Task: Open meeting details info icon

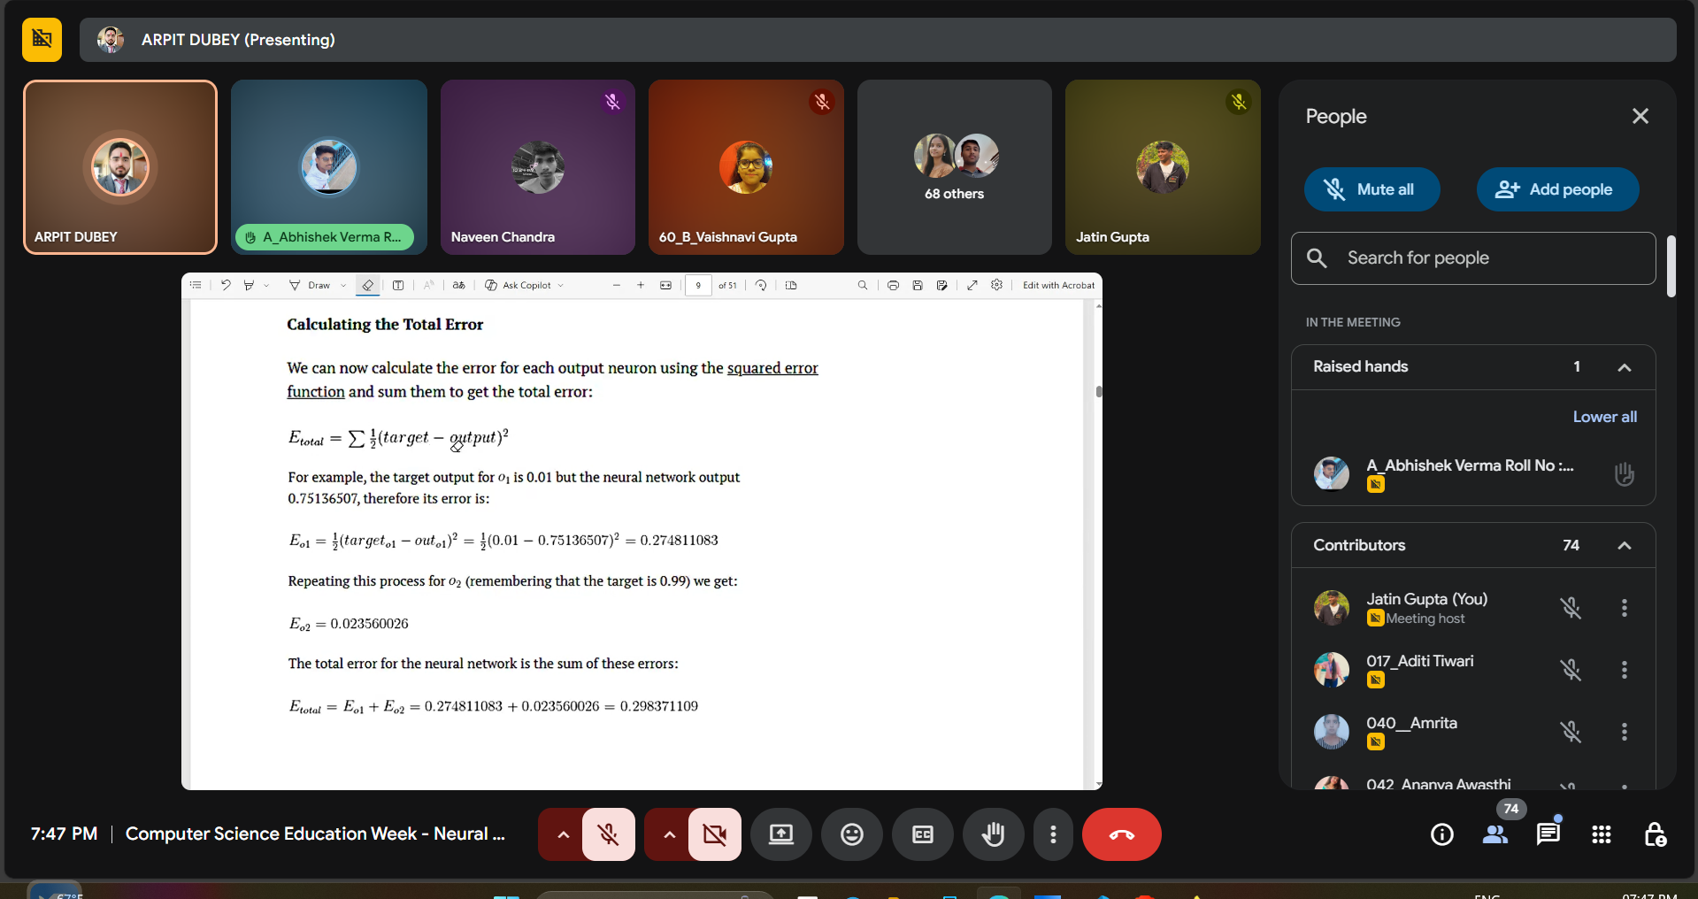Action: click(x=1441, y=834)
